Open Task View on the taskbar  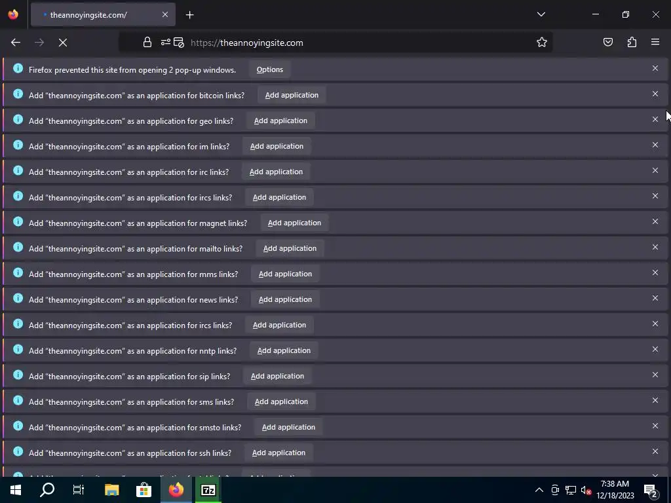[79, 490]
